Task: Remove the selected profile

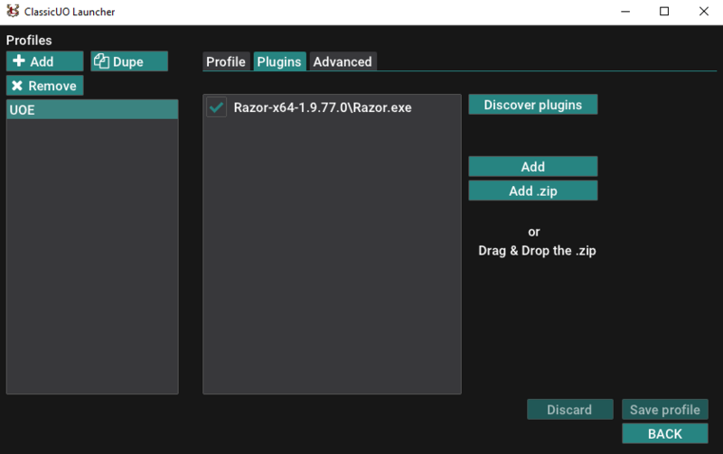Action: (x=44, y=86)
